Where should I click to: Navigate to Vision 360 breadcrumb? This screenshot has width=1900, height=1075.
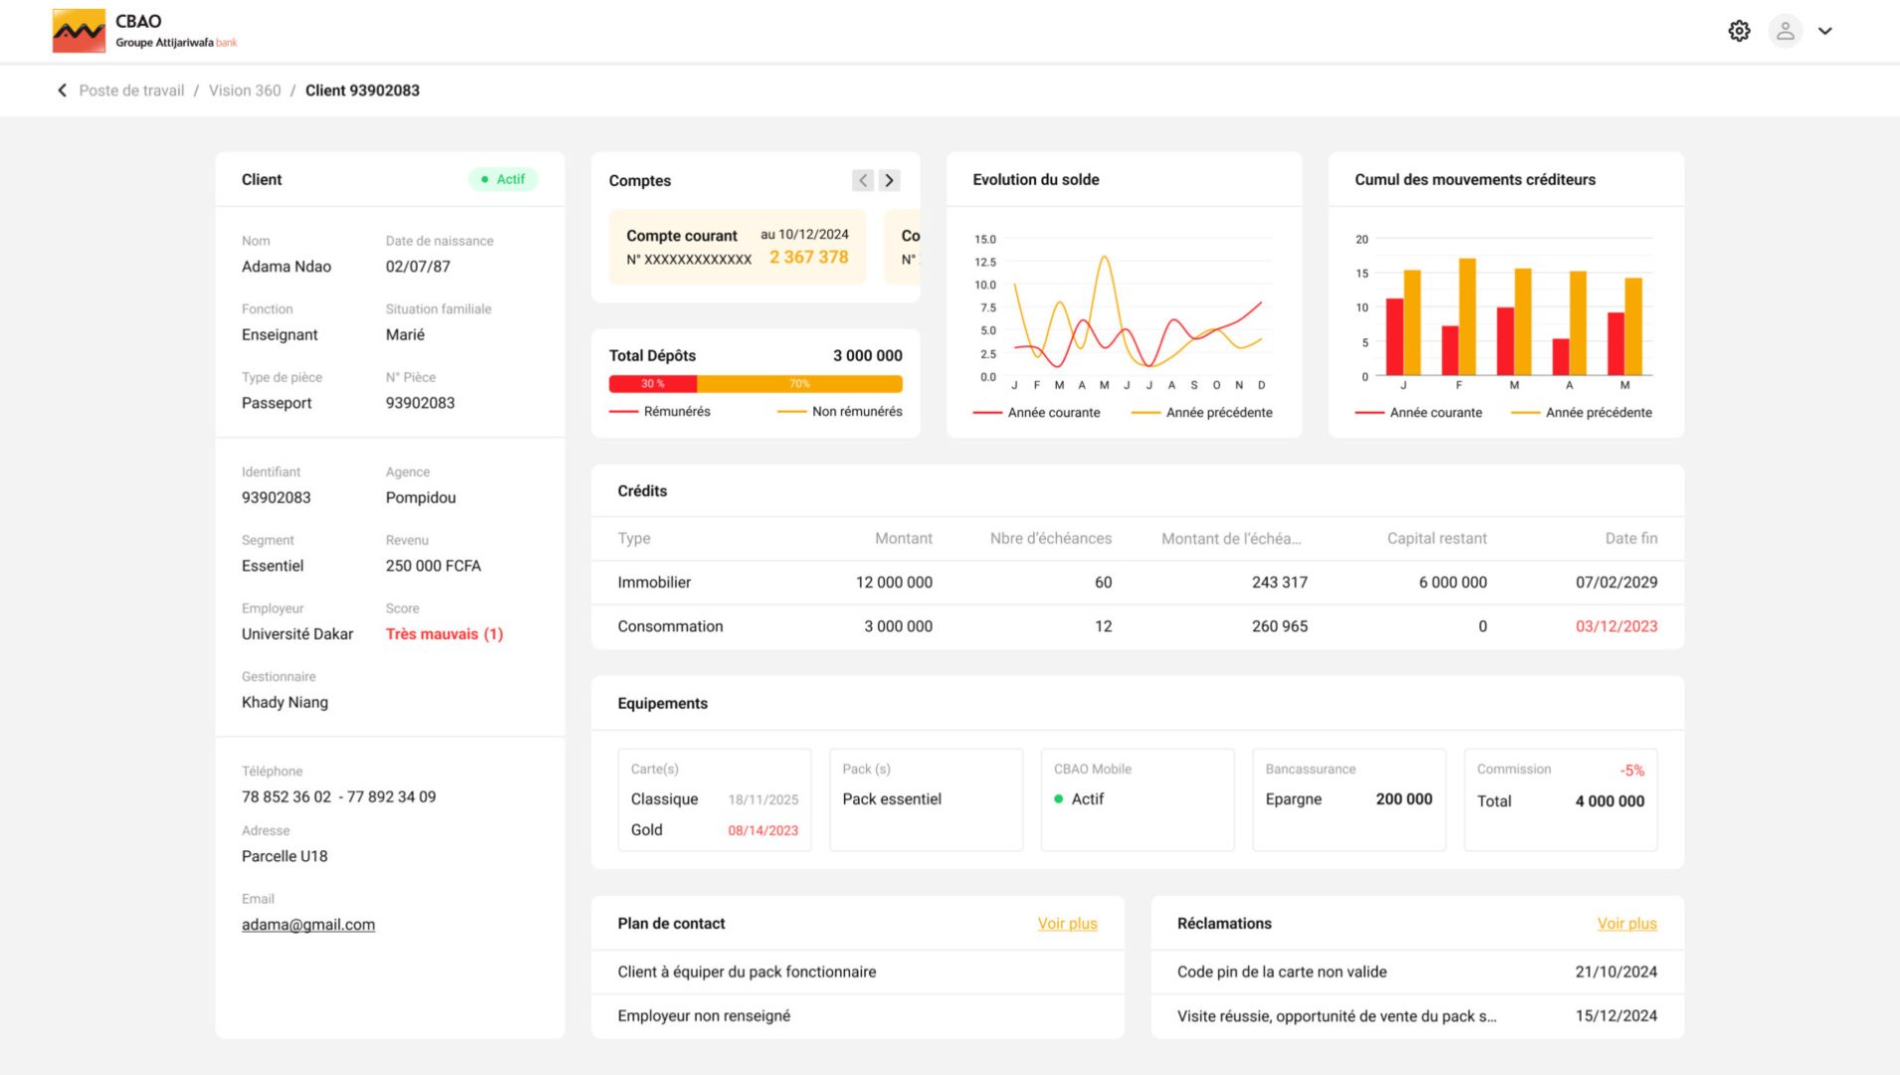coord(245,91)
